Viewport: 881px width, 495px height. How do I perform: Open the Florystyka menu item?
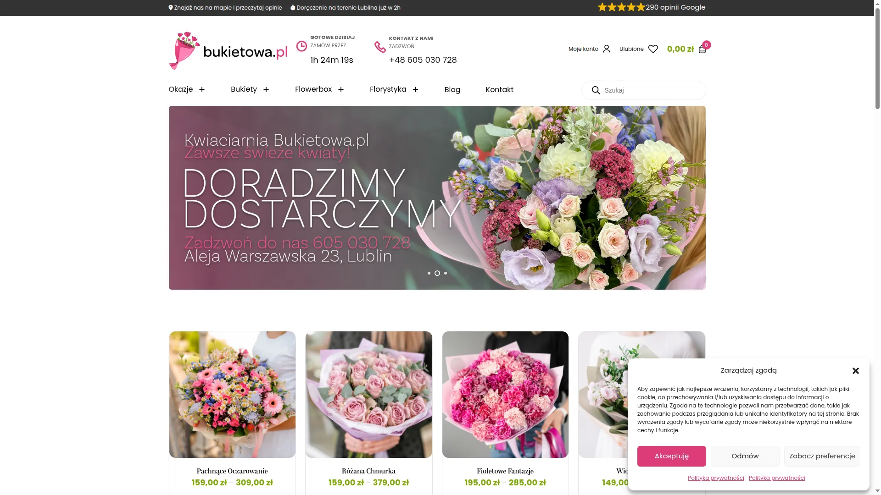click(388, 89)
